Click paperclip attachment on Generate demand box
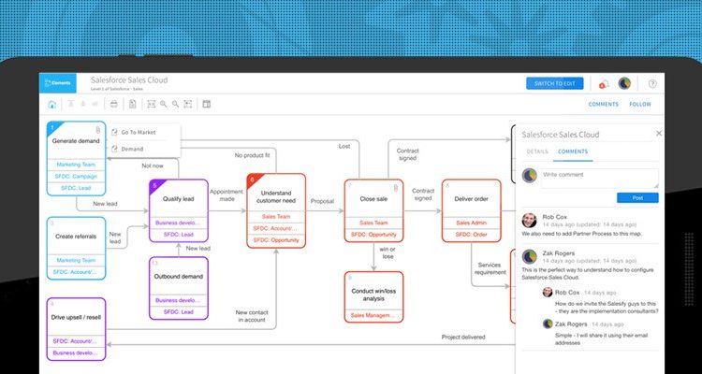The width and height of the screenshot is (702, 374). (97, 128)
